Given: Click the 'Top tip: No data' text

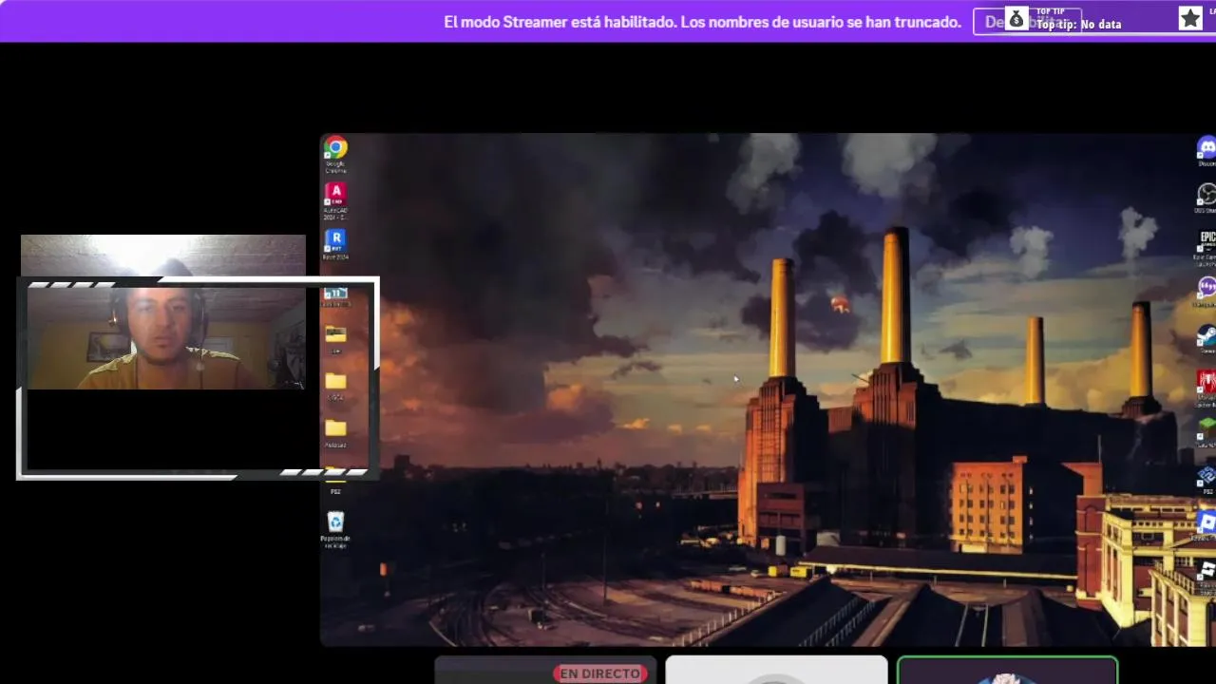Looking at the screenshot, I should click(x=1079, y=25).
